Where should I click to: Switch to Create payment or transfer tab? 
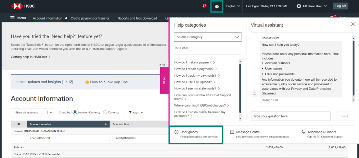tap(90, 19)
